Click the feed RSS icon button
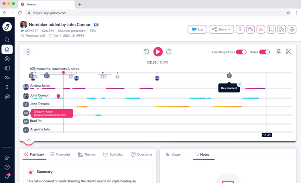This screenshot has height=183, width=301. tap(281, 29)
